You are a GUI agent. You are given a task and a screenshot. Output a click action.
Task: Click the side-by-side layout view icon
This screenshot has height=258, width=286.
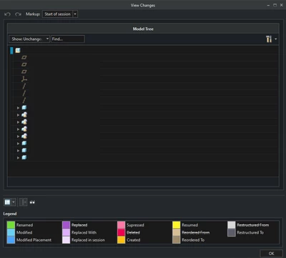click(x=7, y=202)
